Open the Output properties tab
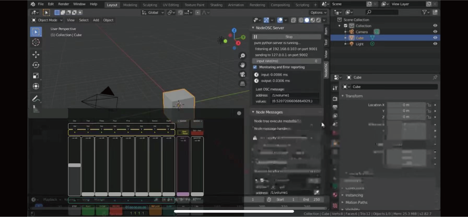 [335, 107]
